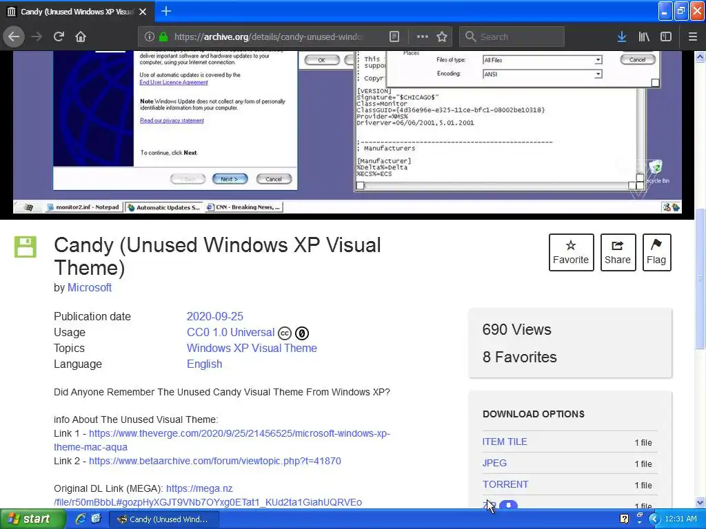Click the 12:31 AM taskbar clock
This screenshot has height=529, width=706.
(680, 519)
